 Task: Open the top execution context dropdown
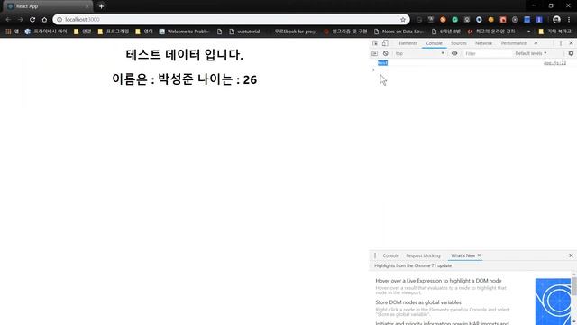pyautogui.click(x=419, y=53)
